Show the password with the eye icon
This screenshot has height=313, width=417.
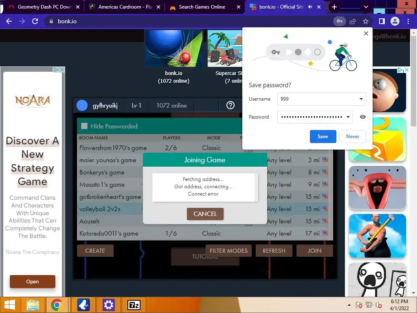tap(363, 117)
